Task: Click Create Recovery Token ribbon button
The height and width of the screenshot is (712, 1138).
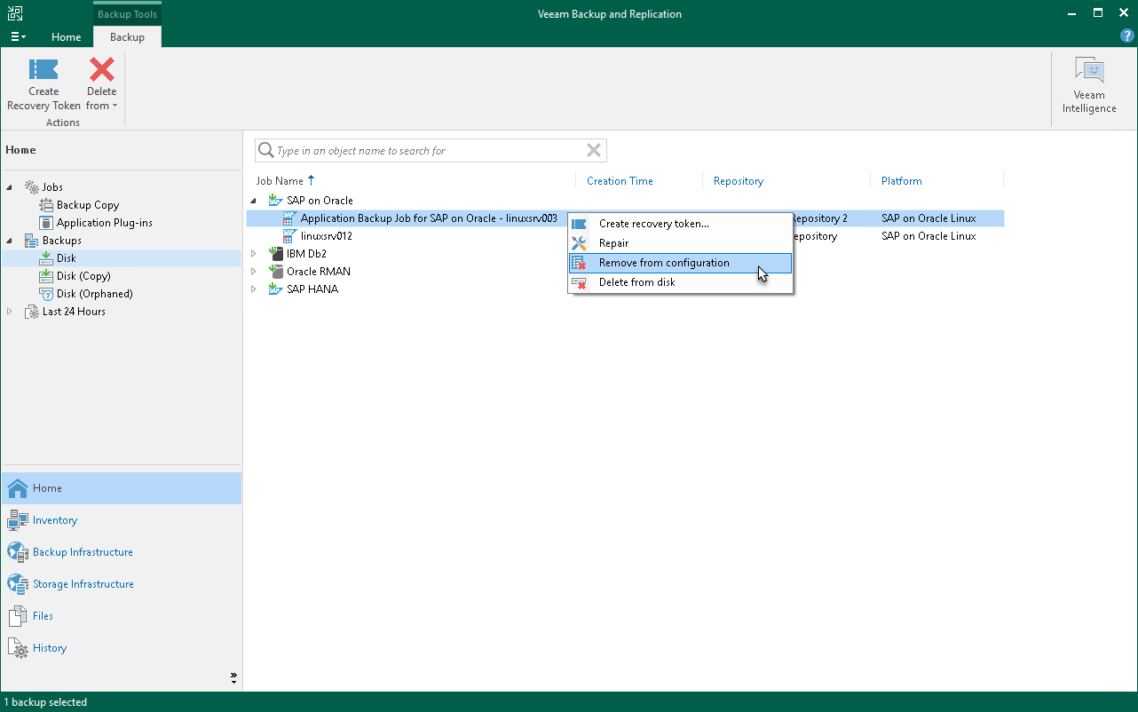Action: click(x=43, y=84)
